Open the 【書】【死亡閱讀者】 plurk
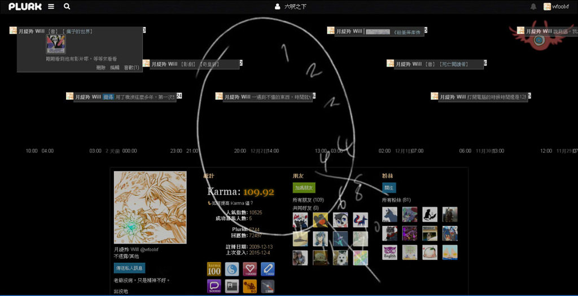The height and width of the screenshot is (296, 578). (x=439, y=64)
